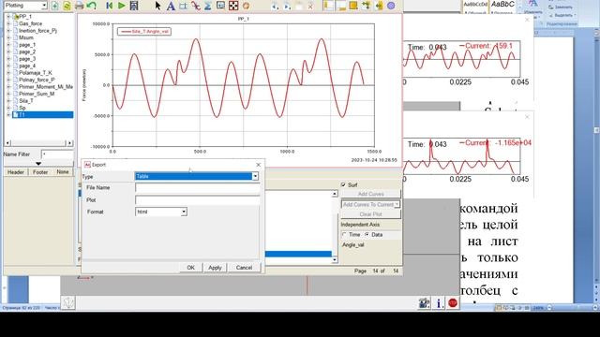Select the text annotation 'A' tool
The height and width of the screenshot is (337, 600).
(171, 6)
